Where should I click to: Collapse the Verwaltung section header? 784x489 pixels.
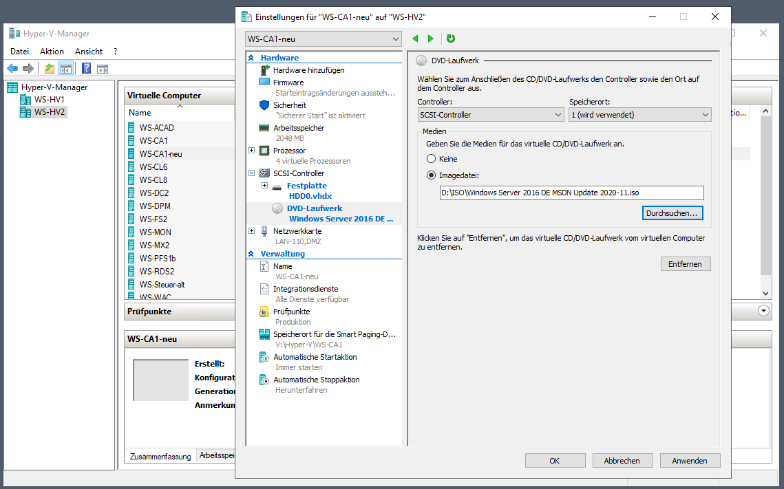[251, 254]
